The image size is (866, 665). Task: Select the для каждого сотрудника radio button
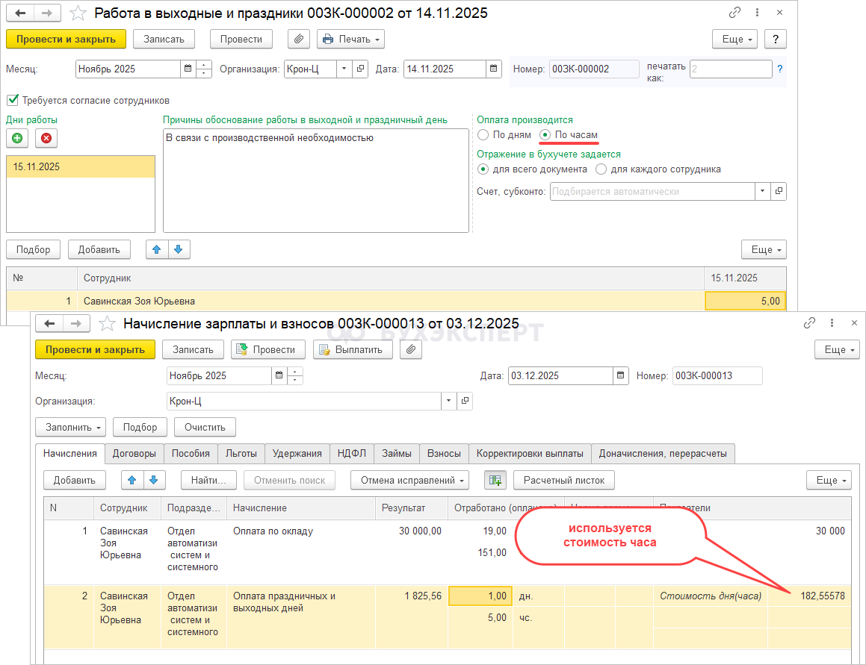601,169
